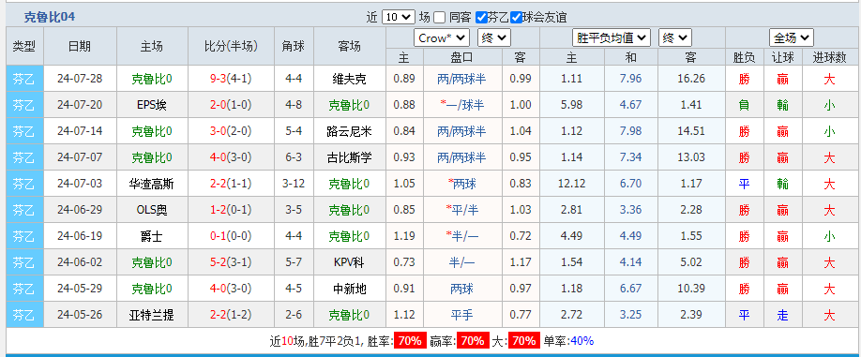Click the 比分(半场) column header
Screen dimensions: 861x357
pyautogui.click(x=231, y=46)
